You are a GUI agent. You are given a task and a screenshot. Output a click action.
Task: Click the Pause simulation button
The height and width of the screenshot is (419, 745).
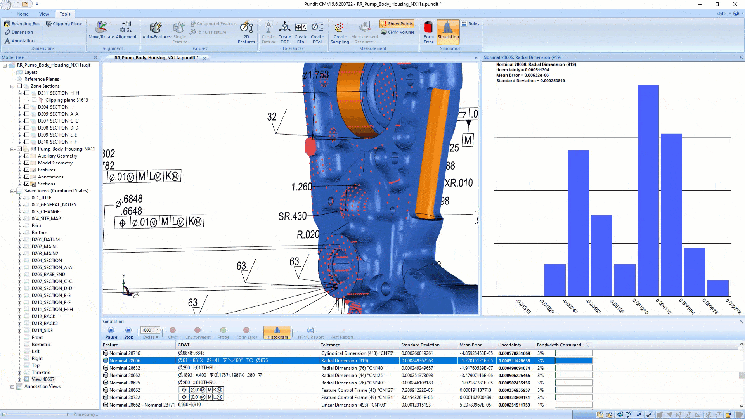111,330
